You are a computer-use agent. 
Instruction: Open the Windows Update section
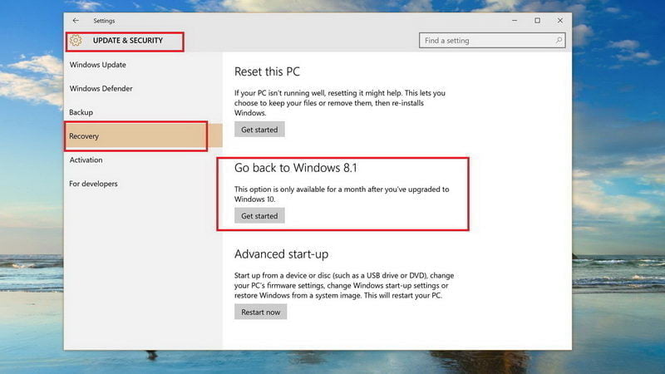tap(98, 65)
